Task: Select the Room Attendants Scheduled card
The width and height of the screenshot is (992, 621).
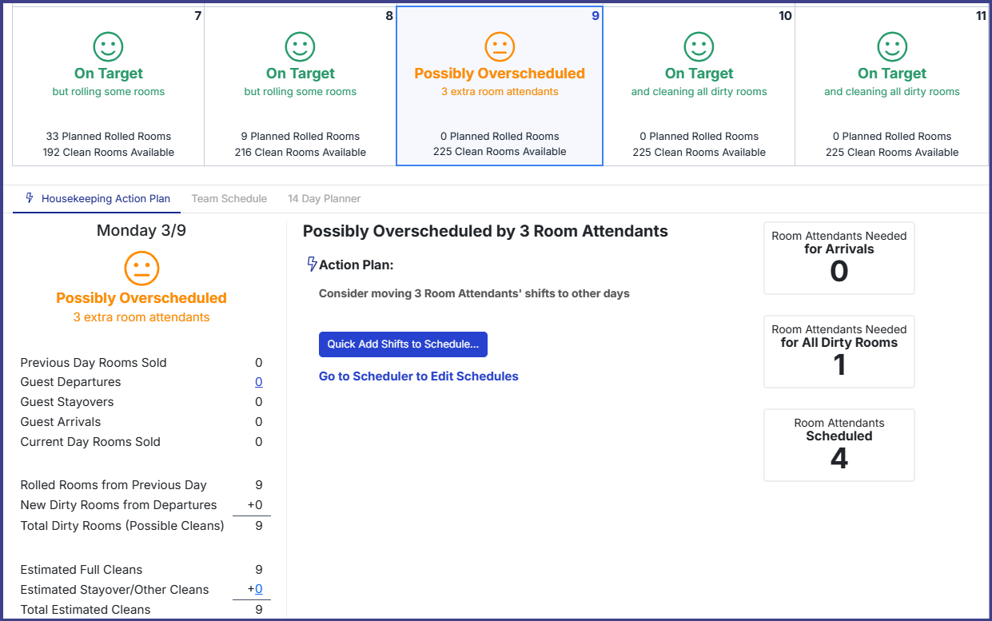Action: point(839,445)
